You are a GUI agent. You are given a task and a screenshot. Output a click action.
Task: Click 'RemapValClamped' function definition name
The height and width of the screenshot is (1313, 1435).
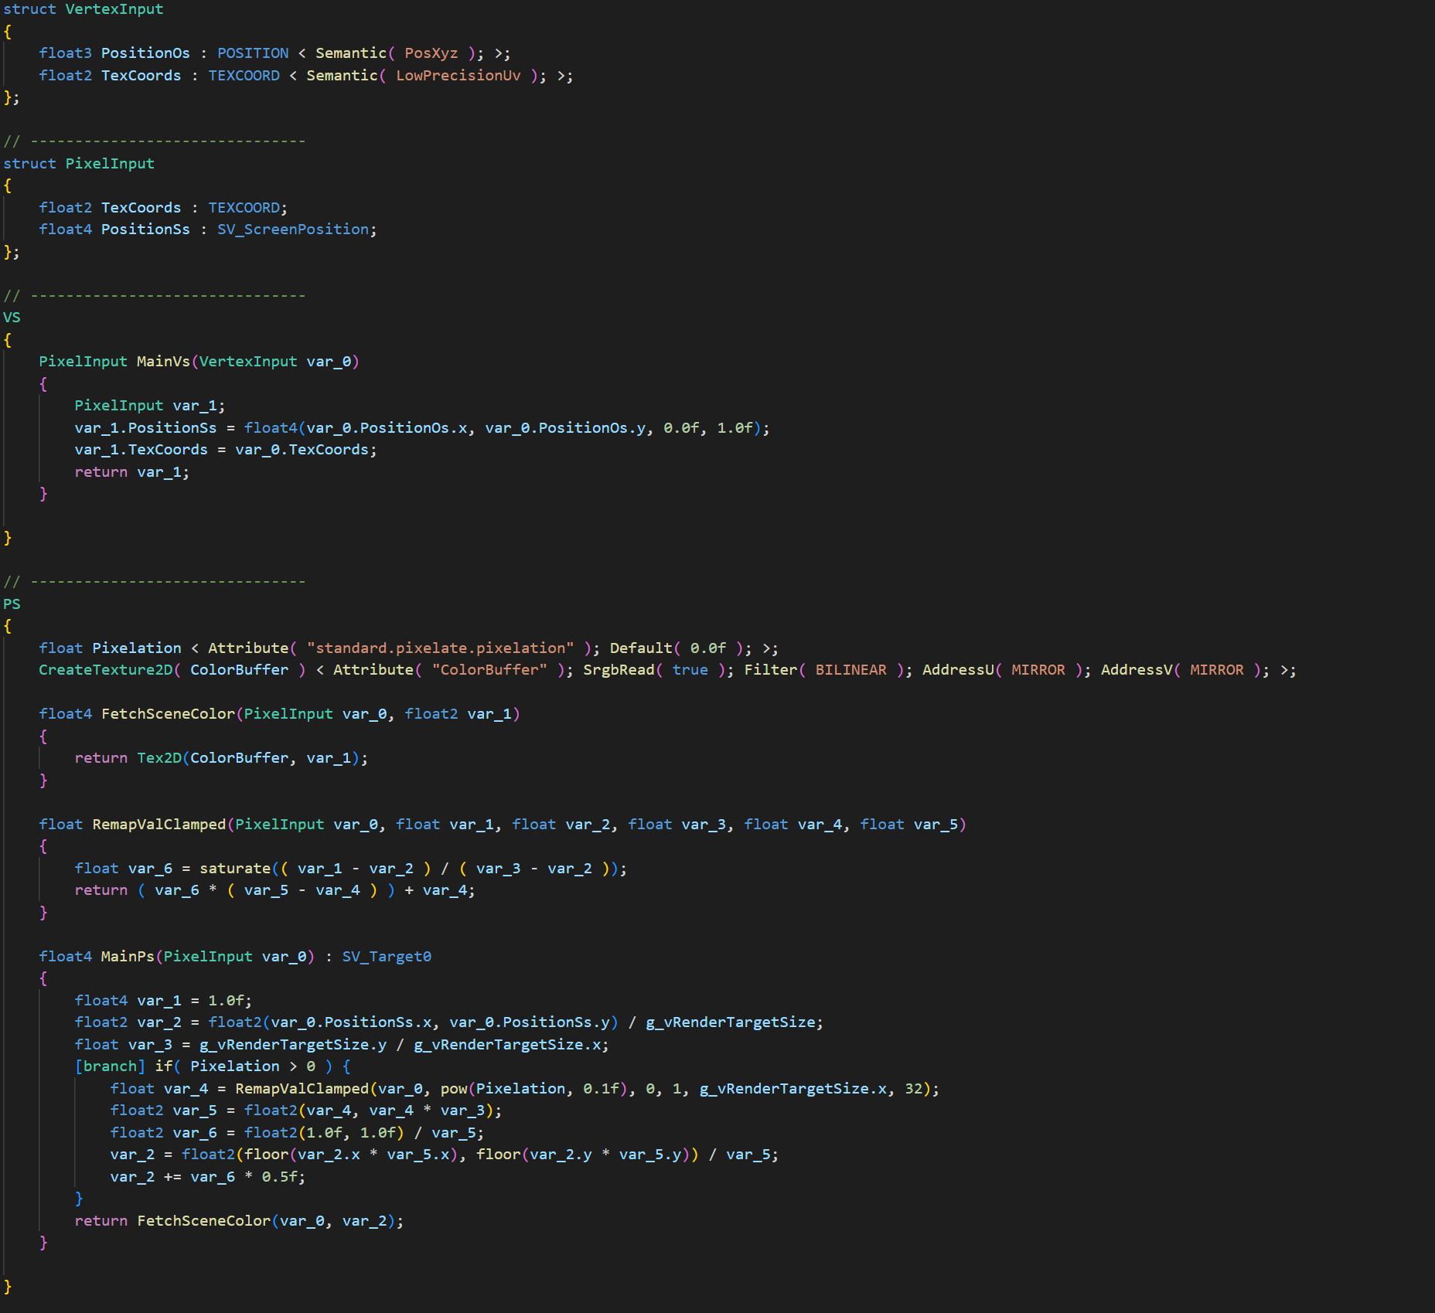[159, 825]
